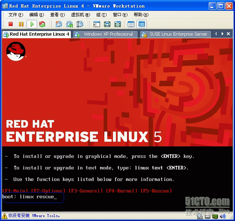Viewport: 235px width, 221px height.
Task: Click the 你没有安装 VMware Tools message
Action: coord(34,216)
